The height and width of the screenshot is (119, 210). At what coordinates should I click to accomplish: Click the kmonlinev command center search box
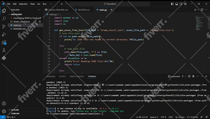[110, 4]
